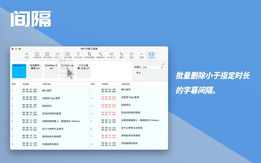Click the left pane 索引 column header
The height and width of the screenshot is (163, 261).
pos(14,84)
